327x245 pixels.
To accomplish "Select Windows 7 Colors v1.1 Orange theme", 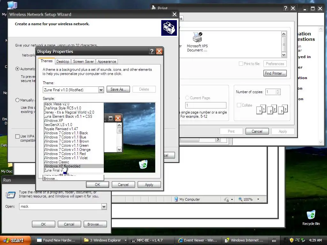I will coord(74,150).
